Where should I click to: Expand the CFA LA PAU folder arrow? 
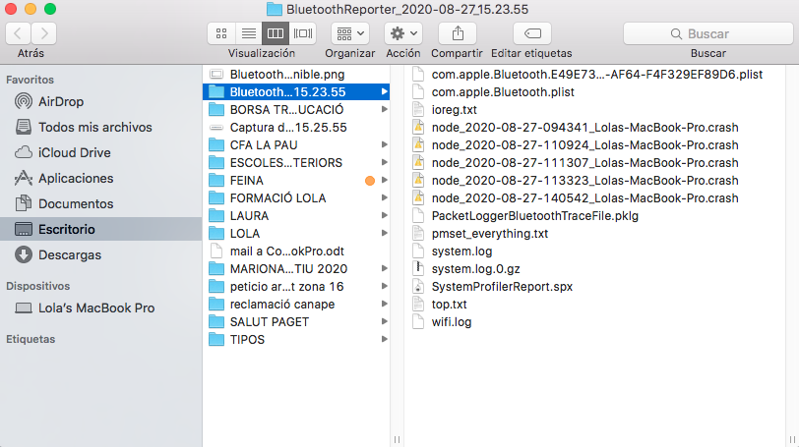click(x=384, y=145)
